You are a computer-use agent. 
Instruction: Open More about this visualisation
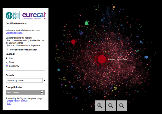point(23,50)
